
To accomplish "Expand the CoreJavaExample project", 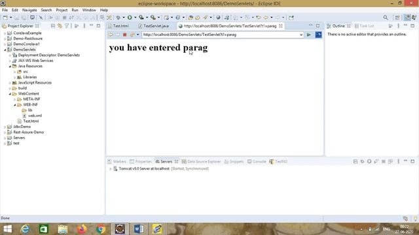I will [5, 33].
